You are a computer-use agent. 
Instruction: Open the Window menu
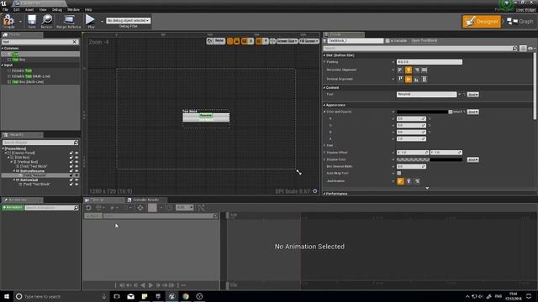point(73,9)
